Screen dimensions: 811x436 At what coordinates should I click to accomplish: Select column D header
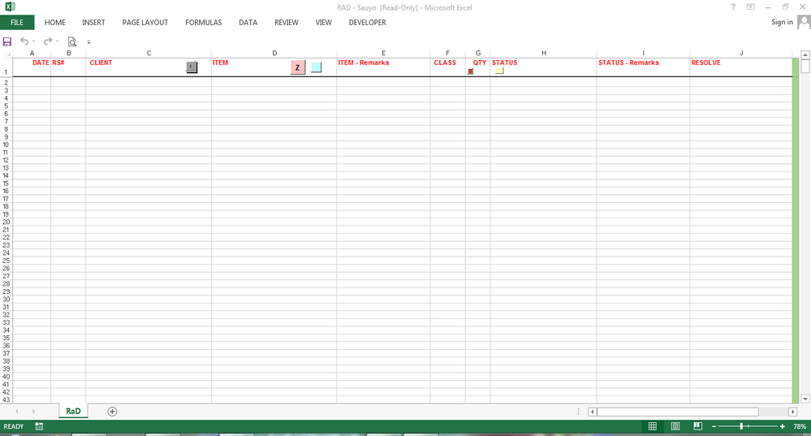[274, 54]
